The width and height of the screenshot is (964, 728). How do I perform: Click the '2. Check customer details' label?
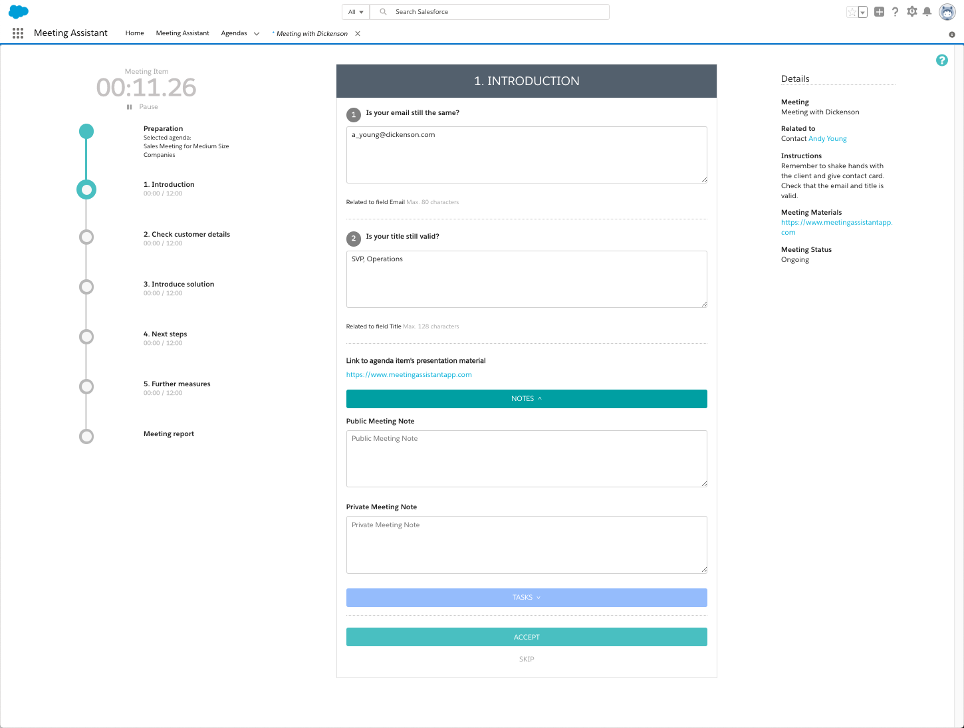[x=187, y=235]
